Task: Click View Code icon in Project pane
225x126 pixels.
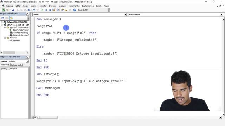Action: pos(2,18)
